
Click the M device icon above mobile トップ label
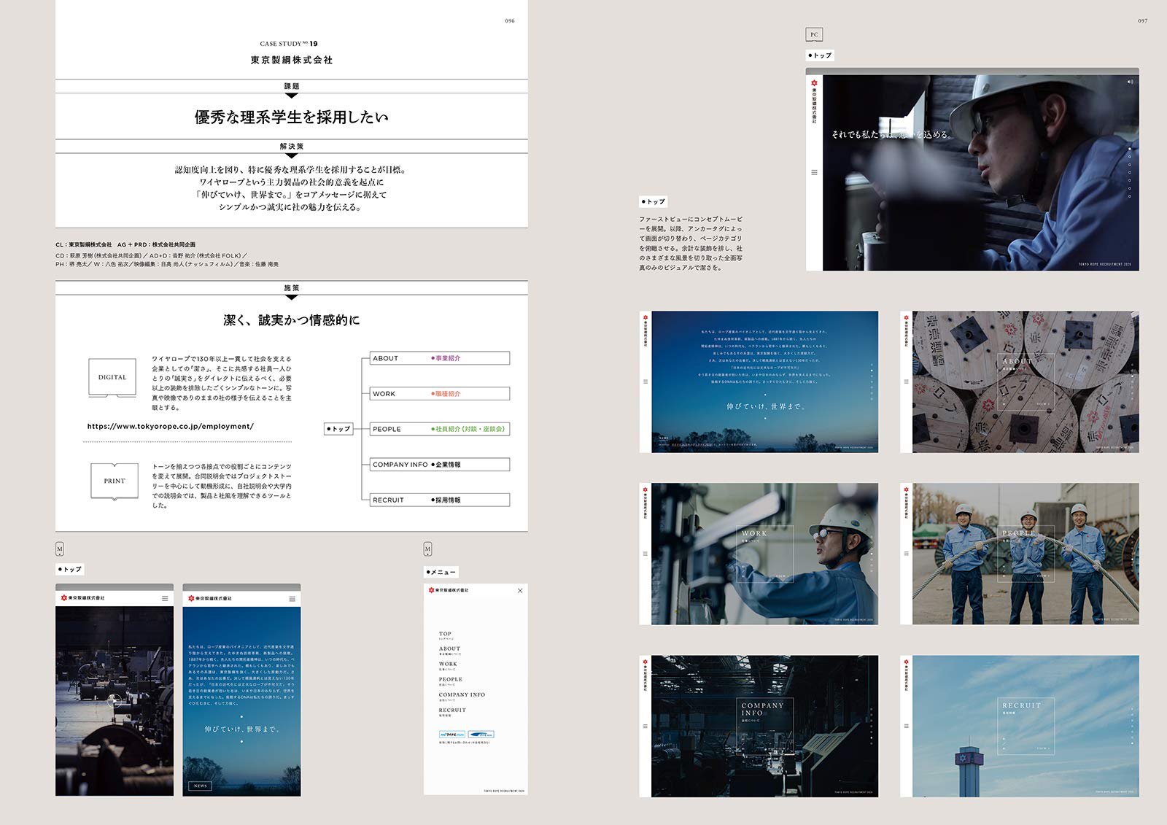60,549
